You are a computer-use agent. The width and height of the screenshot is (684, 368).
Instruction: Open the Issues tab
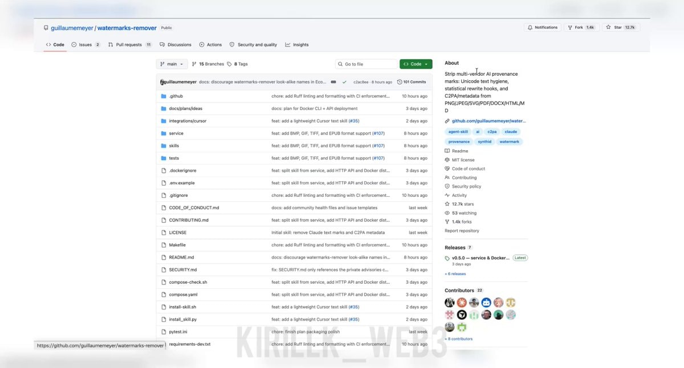tap(86, 44)
